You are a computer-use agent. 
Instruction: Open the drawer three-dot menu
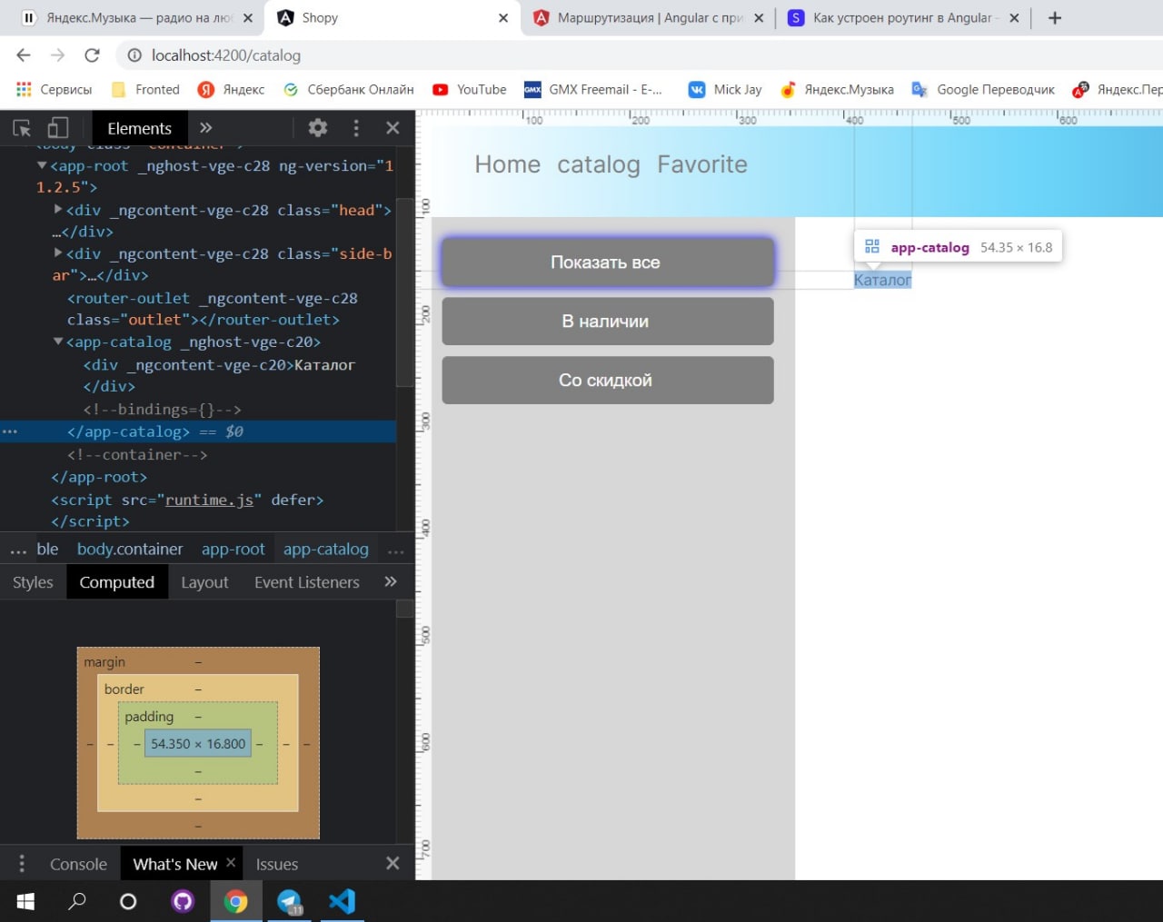[22, 863]
